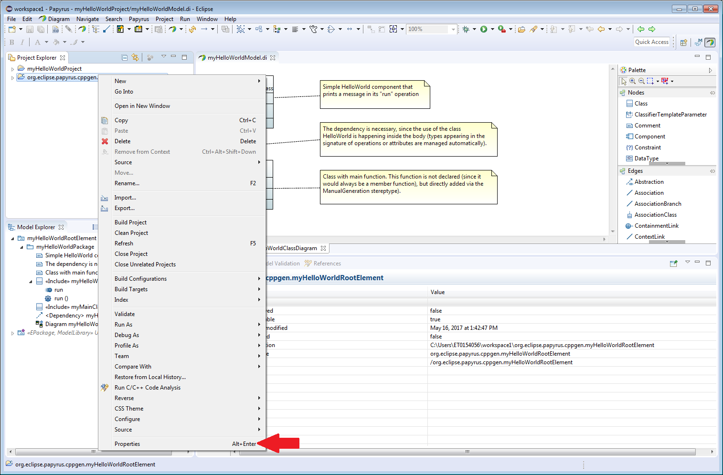Image resolution: width=723 pixels, height=475 pixels.
Task: Click Link with Editor in Project Explorer
Action: [135, 57]
